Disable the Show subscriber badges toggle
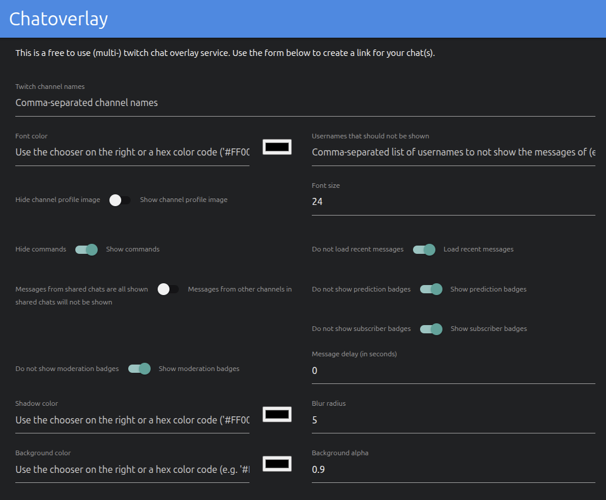Image resolution: width=606 pixels, height=500 pixels. click(431, 329)
